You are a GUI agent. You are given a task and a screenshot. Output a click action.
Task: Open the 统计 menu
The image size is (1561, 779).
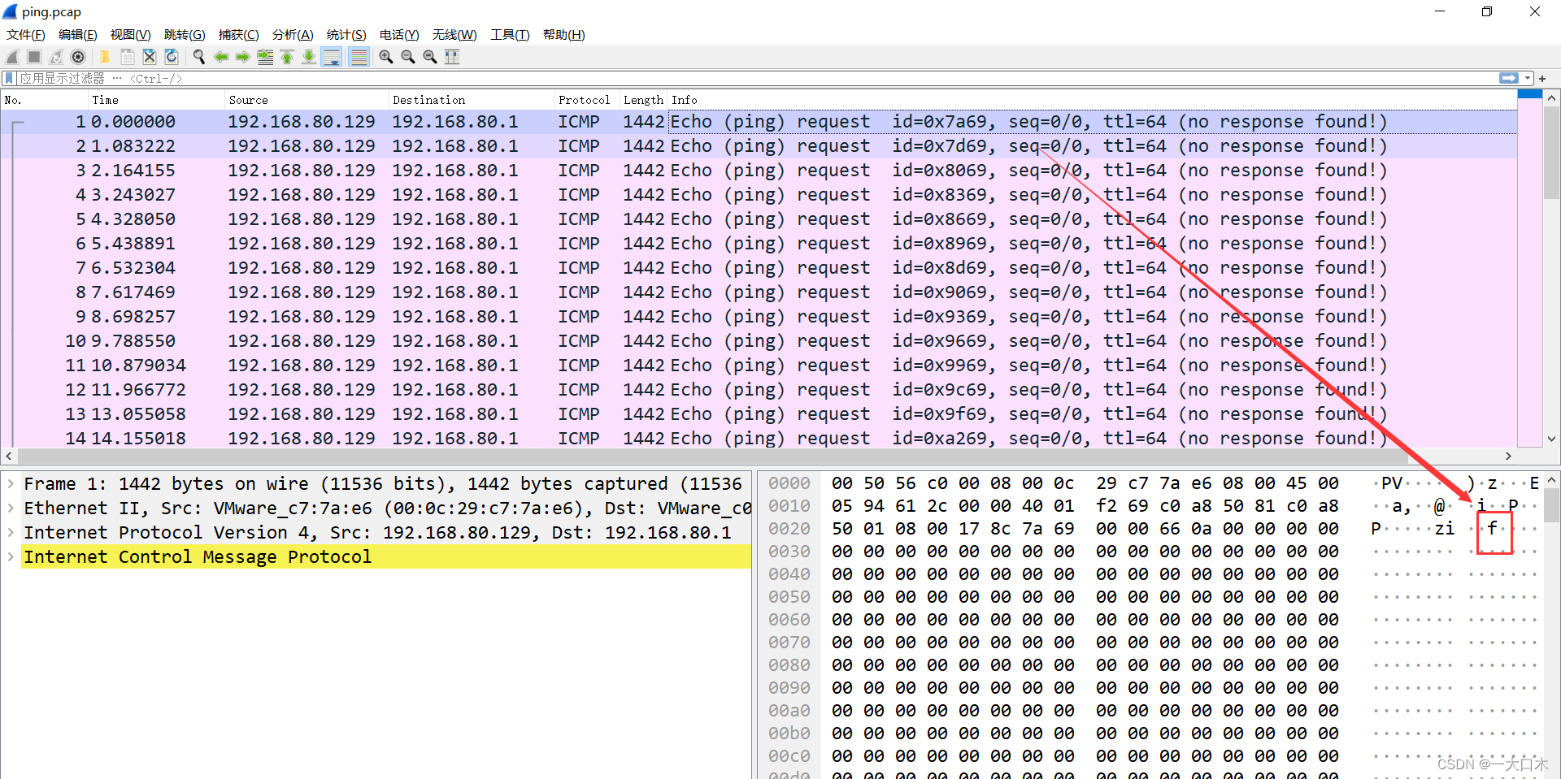point(345,34)
